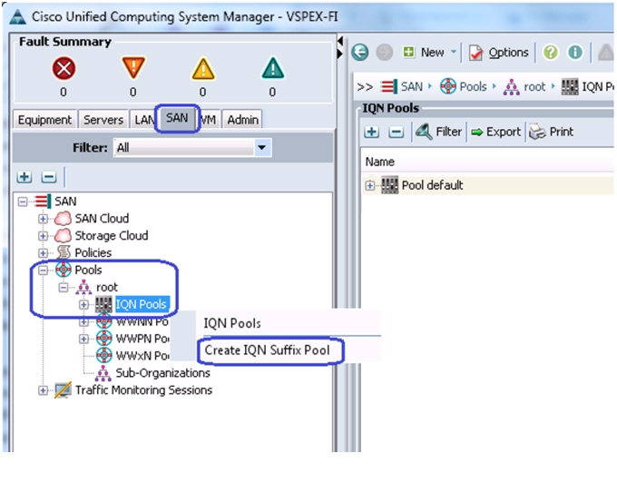The width and height of the screenshot is (617, 483).
Task: Switch to the VM tab
Action: coord(208,120)
